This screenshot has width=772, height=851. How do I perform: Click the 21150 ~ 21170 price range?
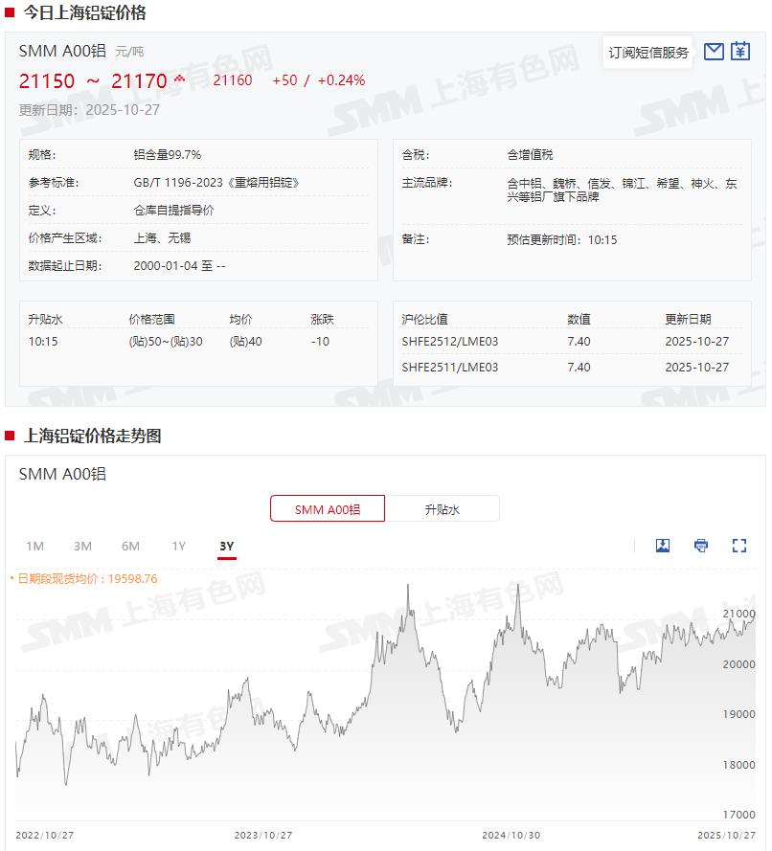pyautogui.click(x=93, y=80)
